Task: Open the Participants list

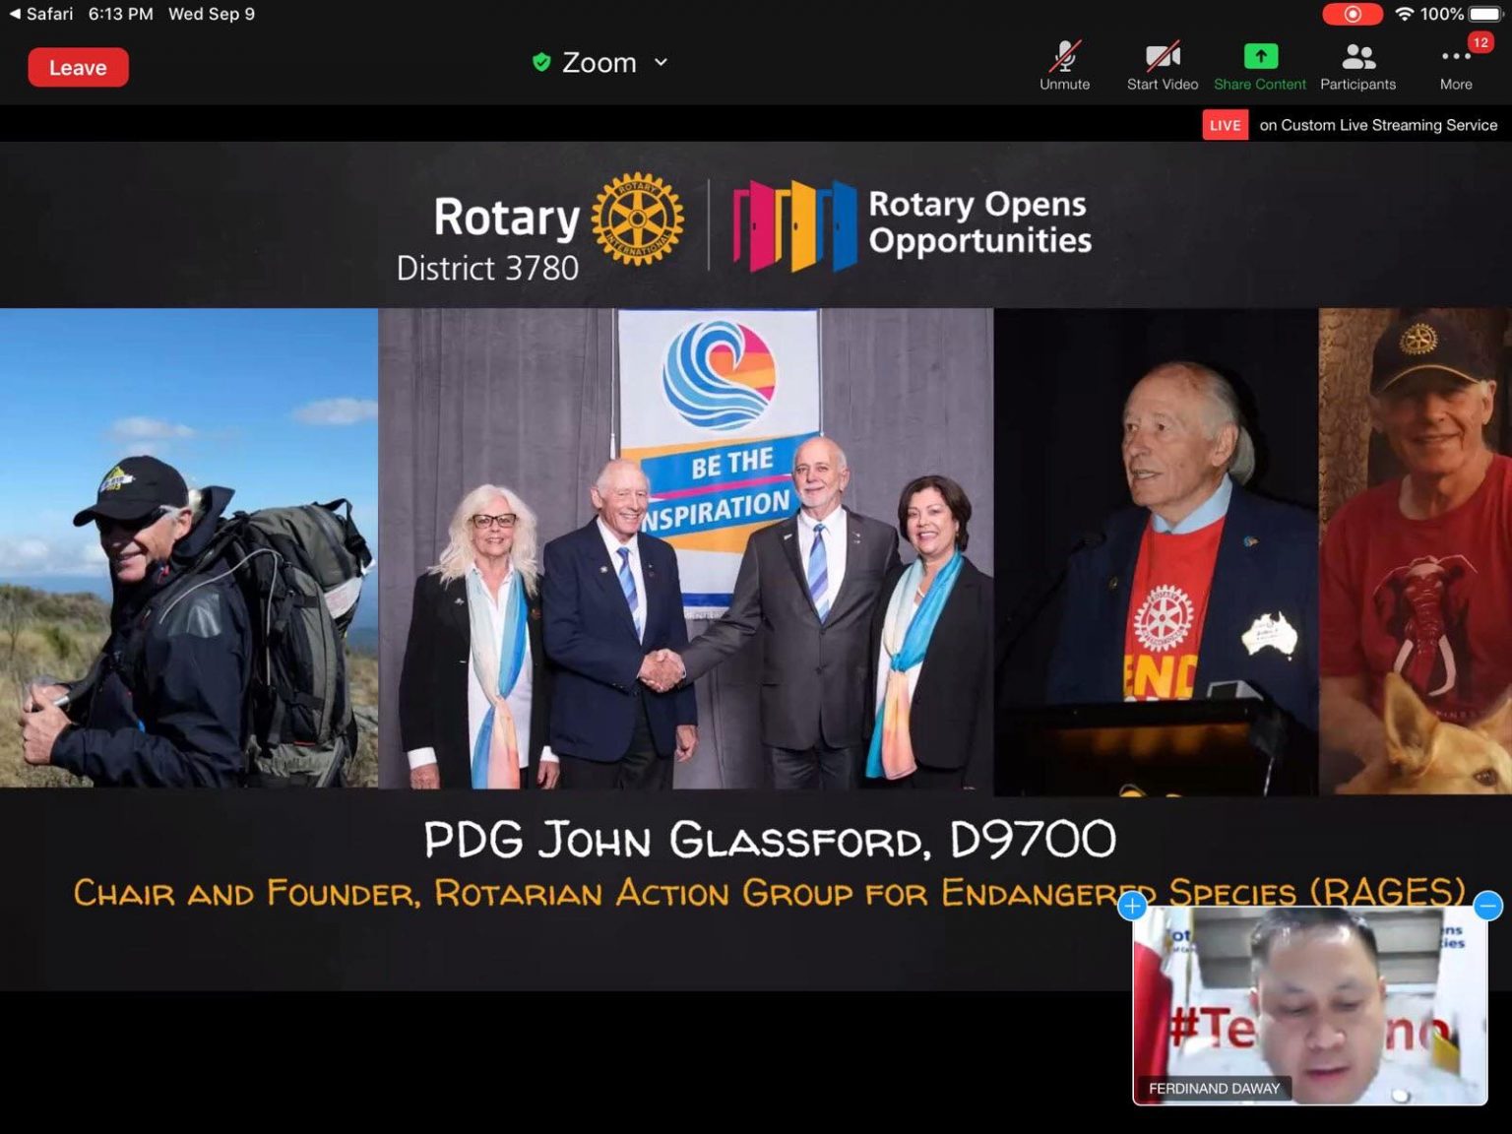Action: pos(1357,66)
